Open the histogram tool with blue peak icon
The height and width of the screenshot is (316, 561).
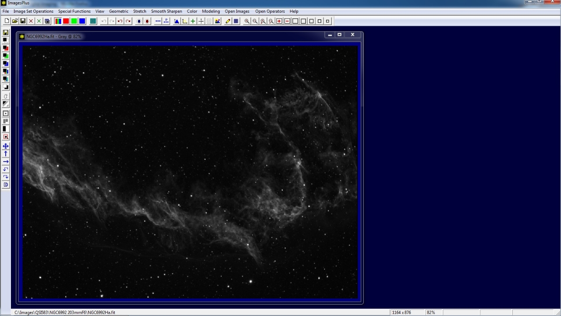click(x=177, y=21)
